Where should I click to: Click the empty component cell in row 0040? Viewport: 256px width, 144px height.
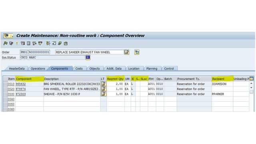pos(30,99)
